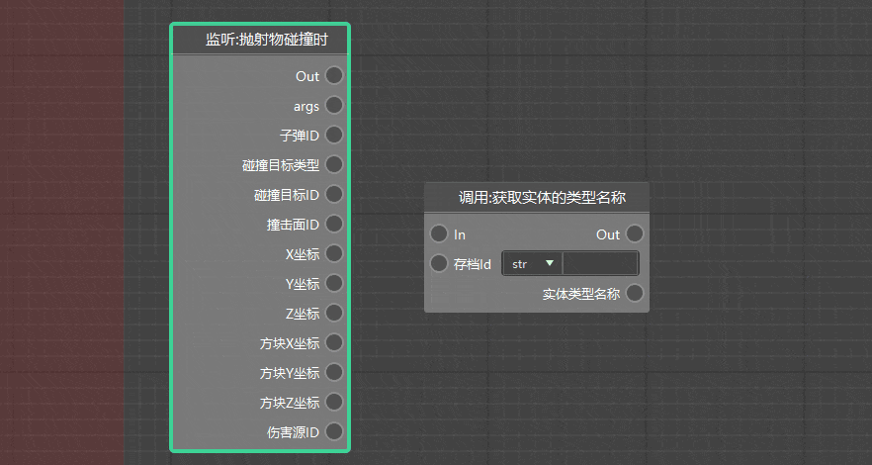Click the Out port on the 监听 node
This screenshot has width=872, height=465.
tap(334, 75)
